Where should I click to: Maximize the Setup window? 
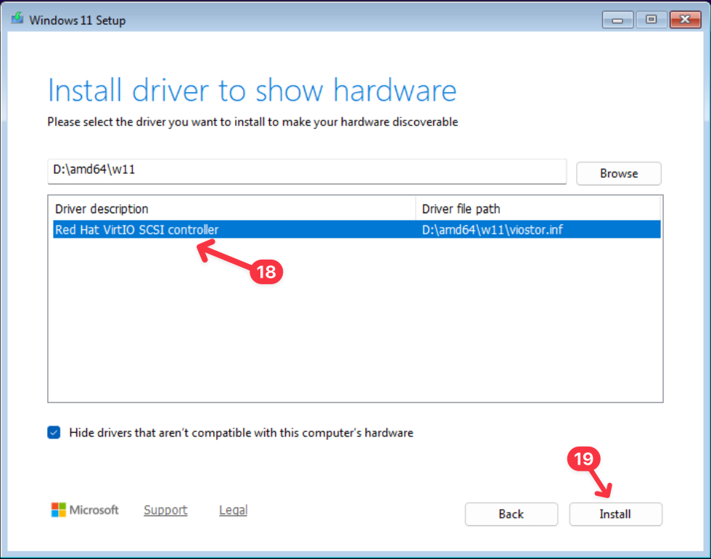pyautogui.click(x=651, y=20)
